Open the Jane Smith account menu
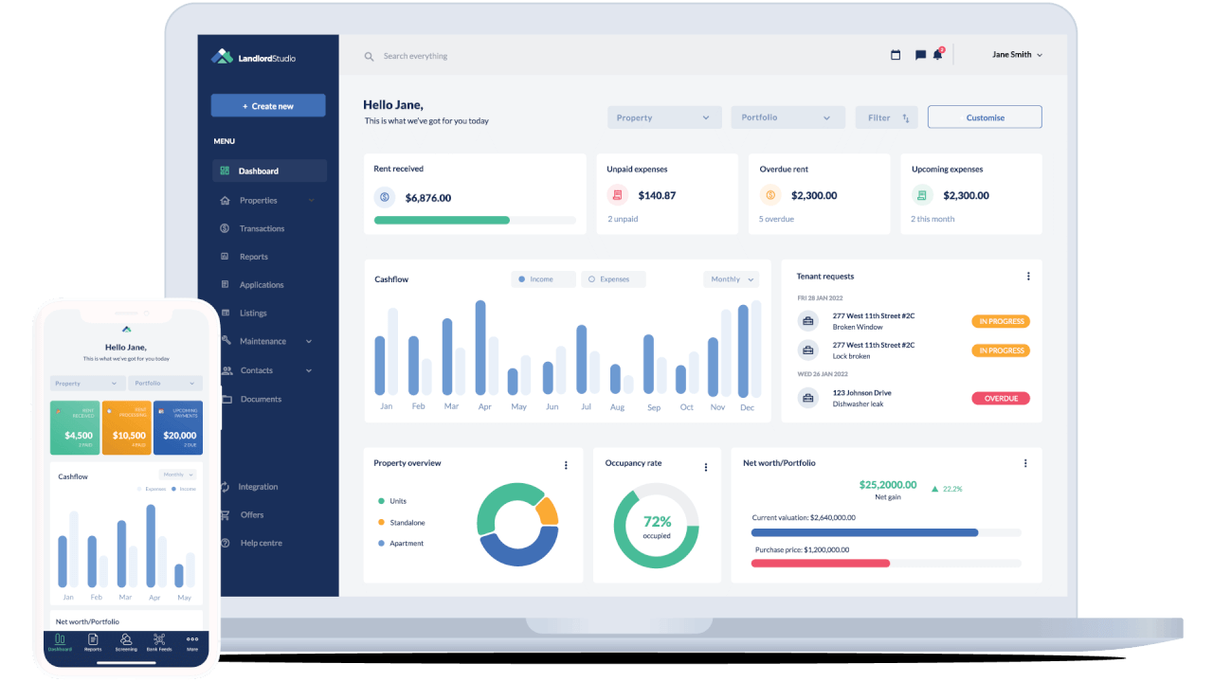The height and width of the screenshot is (682, 1213). (x=1014, y=54)
